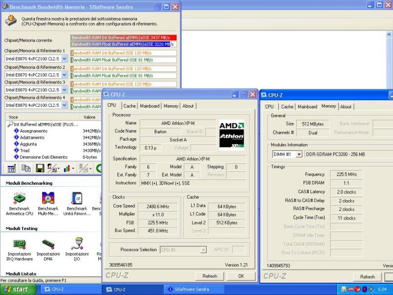Click Refresh in the right CPU-Z window

coord(367,277)
